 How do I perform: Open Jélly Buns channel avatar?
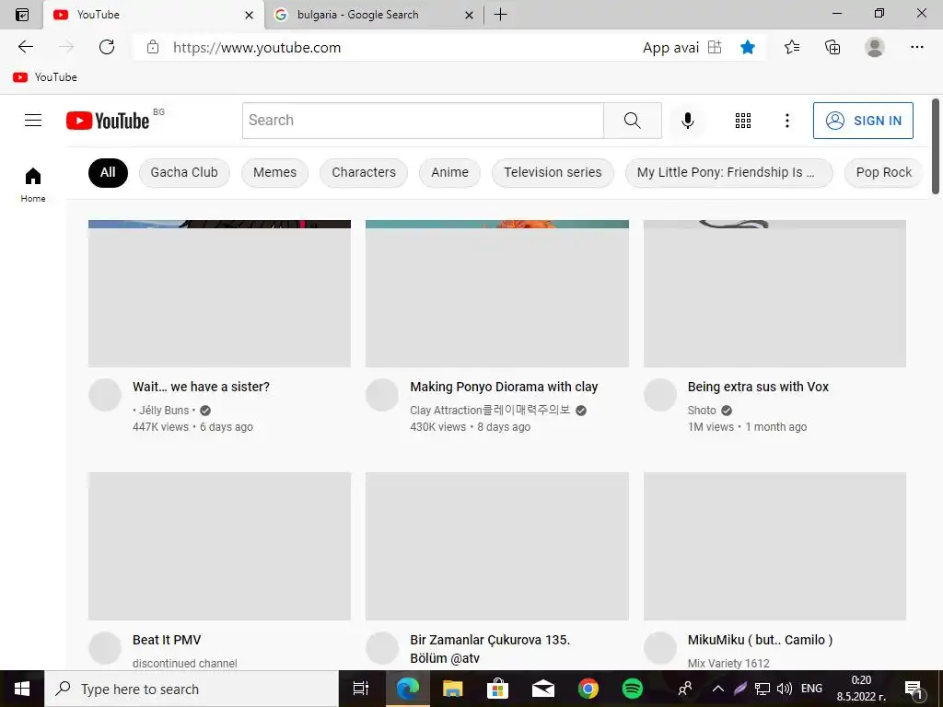(x=105, y=395)
